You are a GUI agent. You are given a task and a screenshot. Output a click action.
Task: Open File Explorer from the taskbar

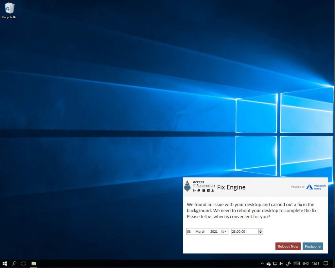[34, 263]
